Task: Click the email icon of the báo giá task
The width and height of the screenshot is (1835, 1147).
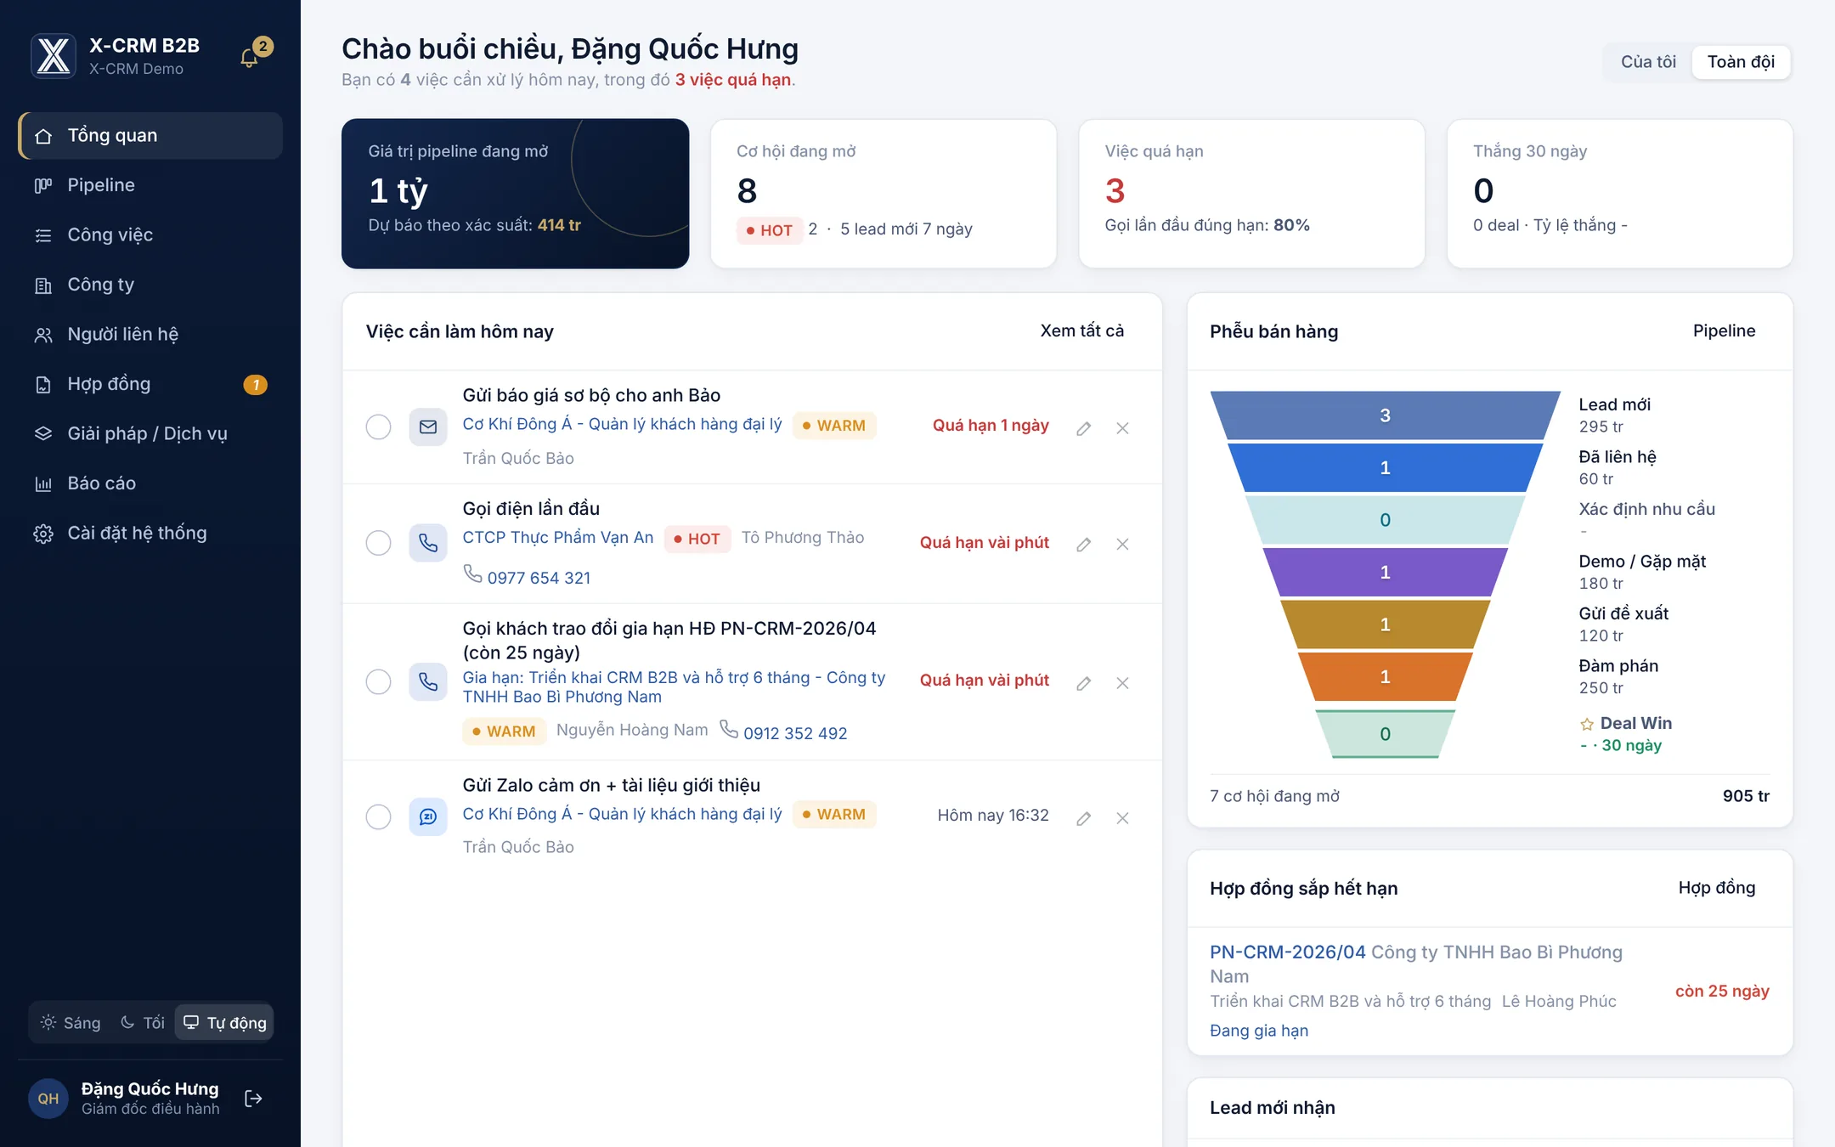Action: 428,427
